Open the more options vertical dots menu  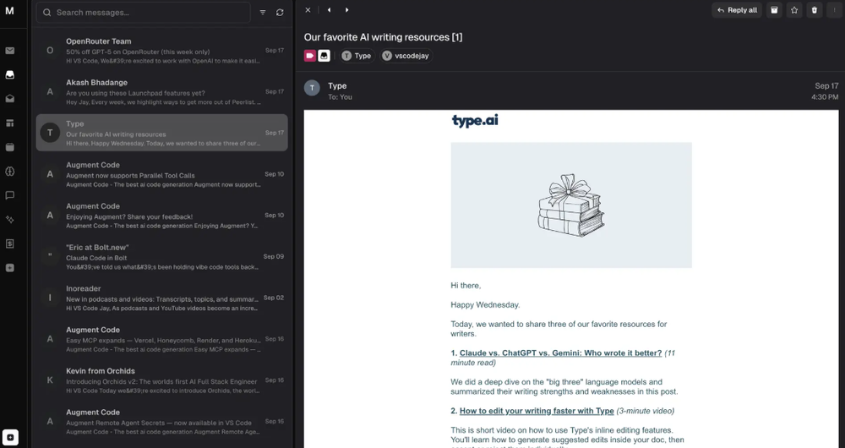tap(834, 9)
